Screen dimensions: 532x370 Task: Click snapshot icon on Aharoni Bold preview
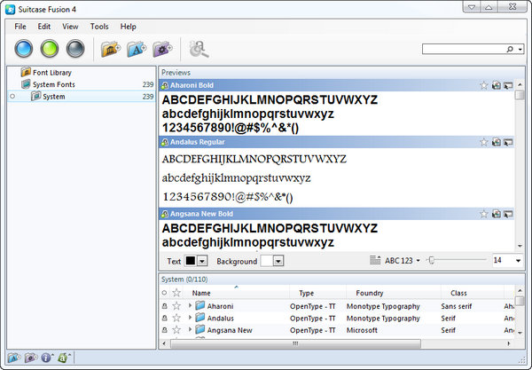(496, 85)
